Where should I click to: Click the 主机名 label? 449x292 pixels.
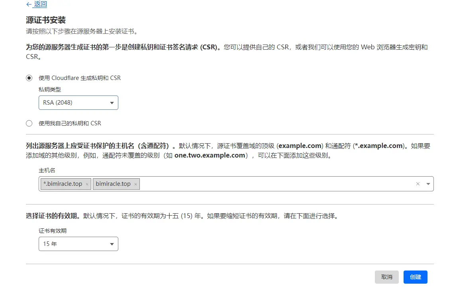pos(47,170)
